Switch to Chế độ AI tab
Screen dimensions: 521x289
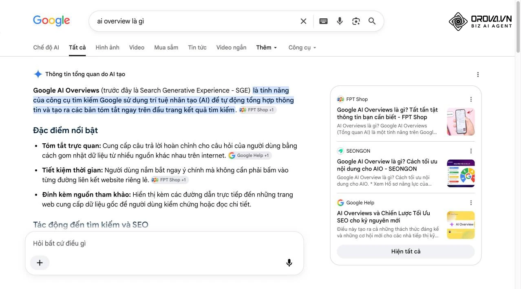pyautogui.click(x=46, y=47)
